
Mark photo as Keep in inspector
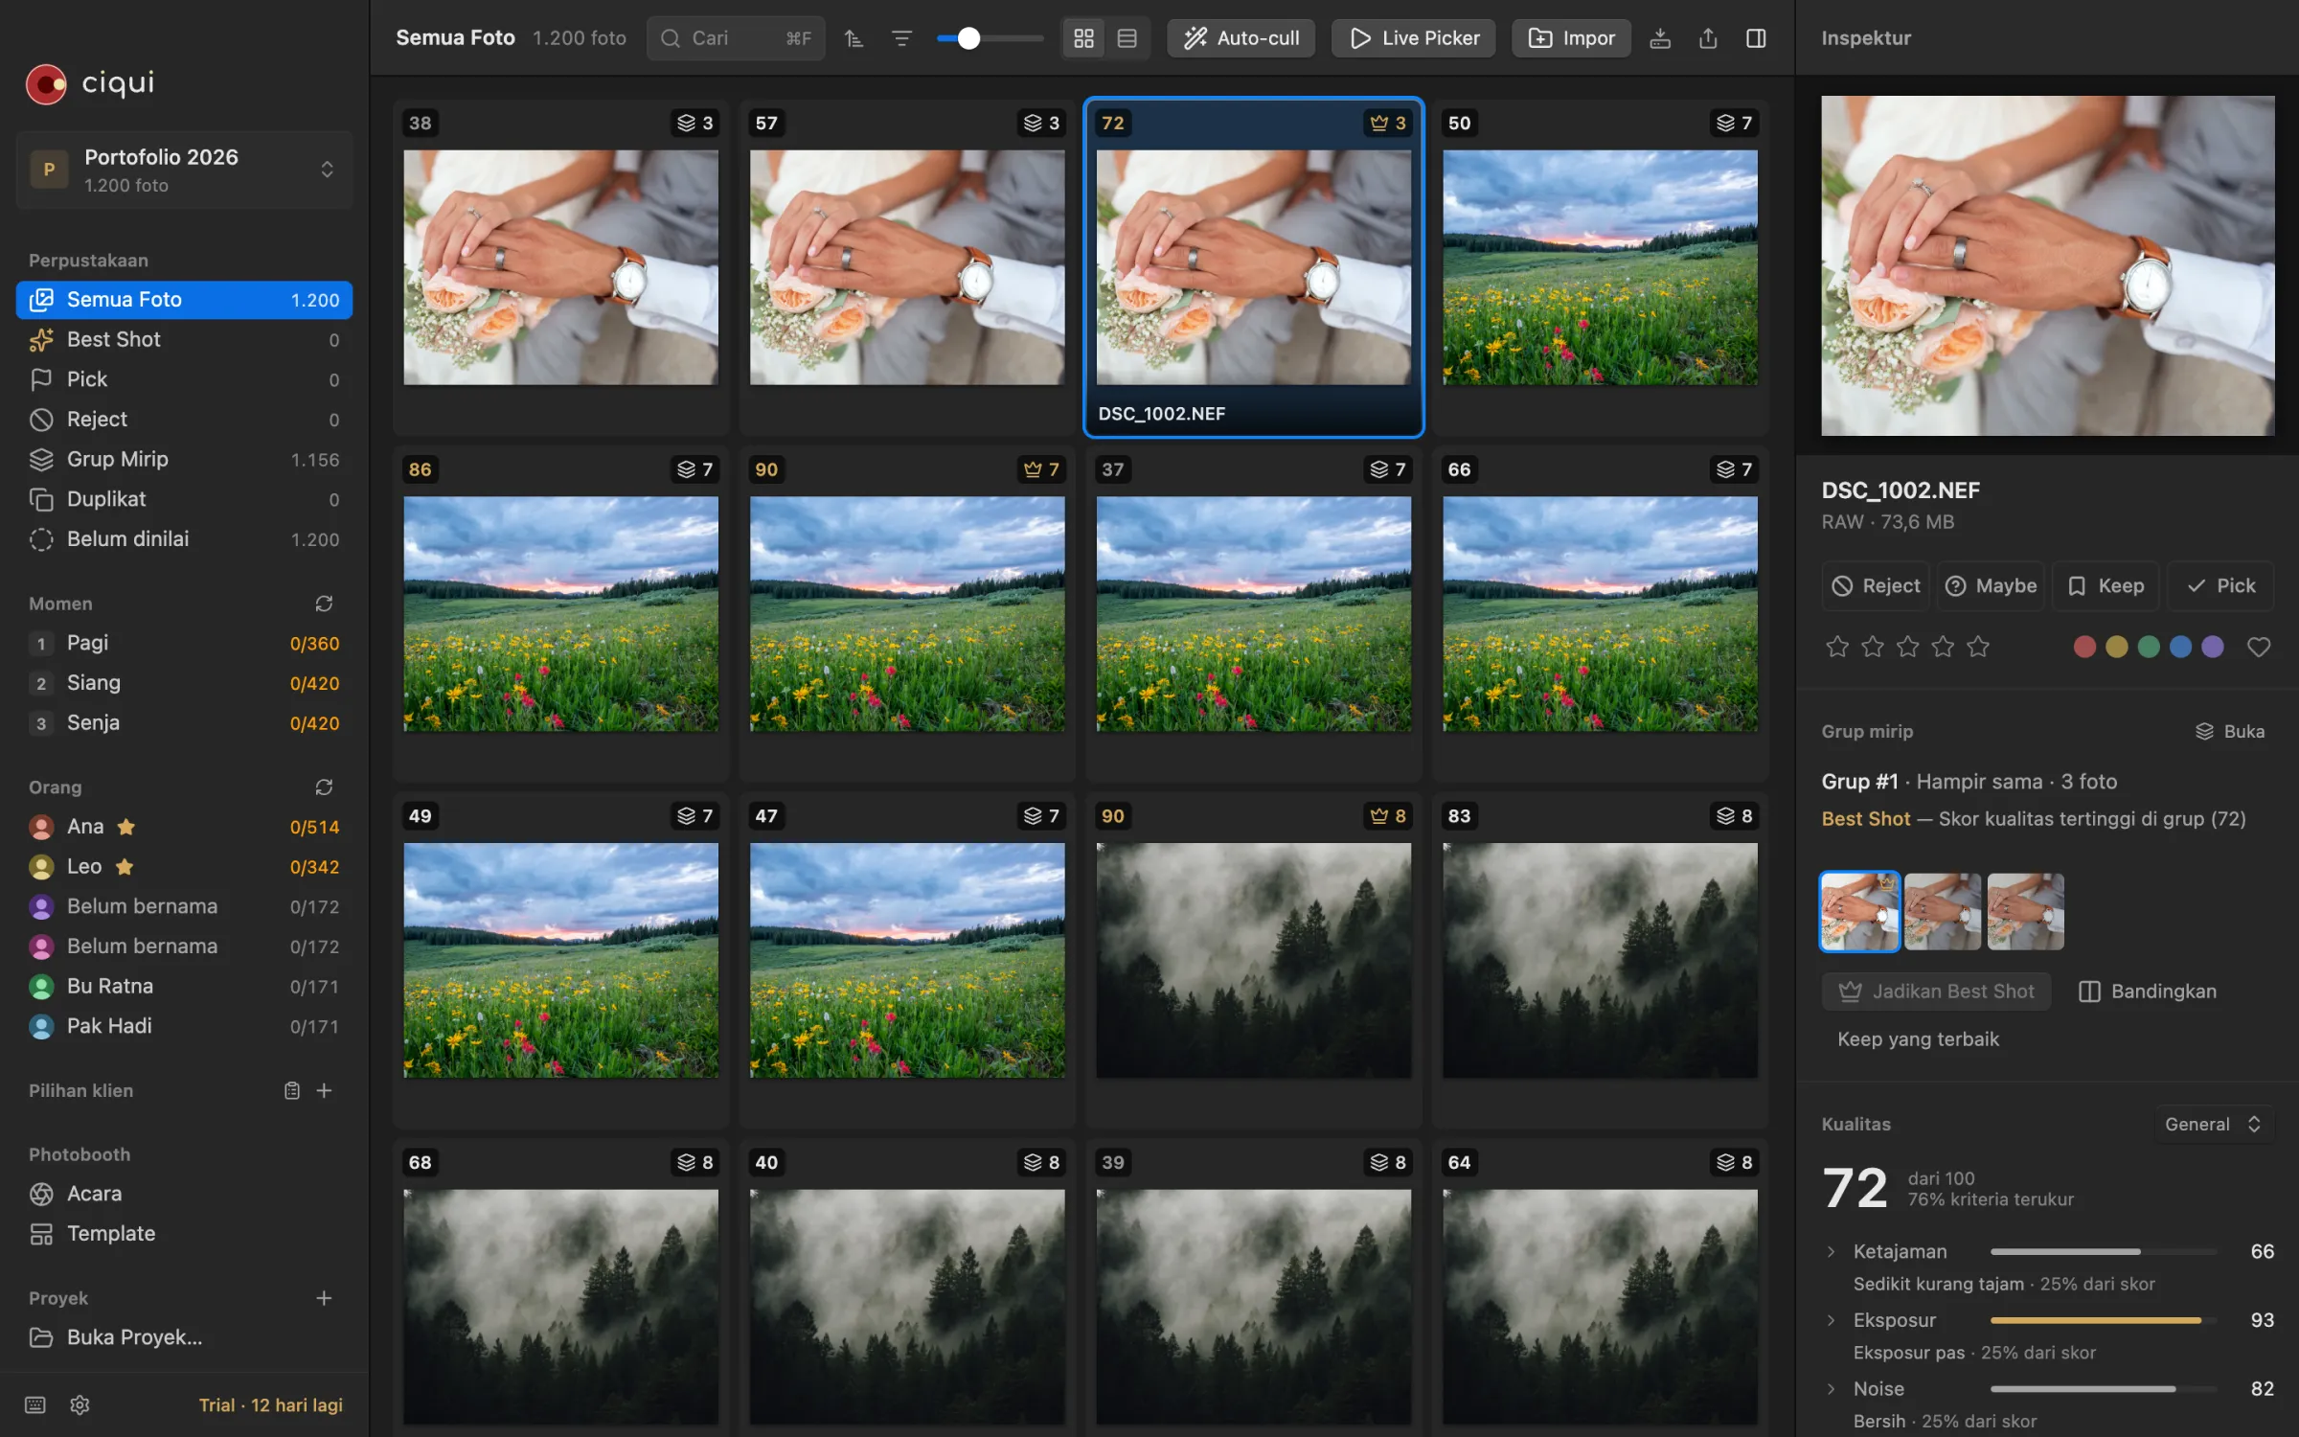2106,585
